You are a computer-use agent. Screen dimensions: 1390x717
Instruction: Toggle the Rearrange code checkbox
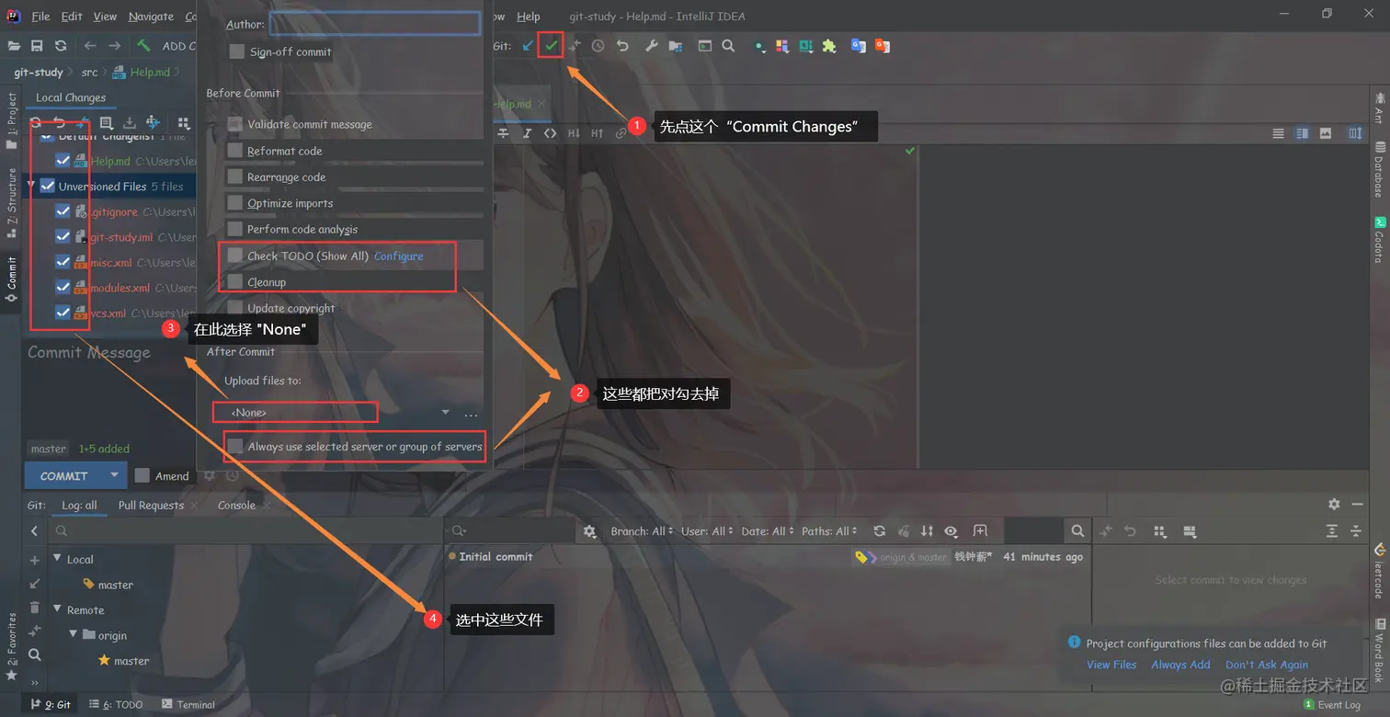point(234,176)
